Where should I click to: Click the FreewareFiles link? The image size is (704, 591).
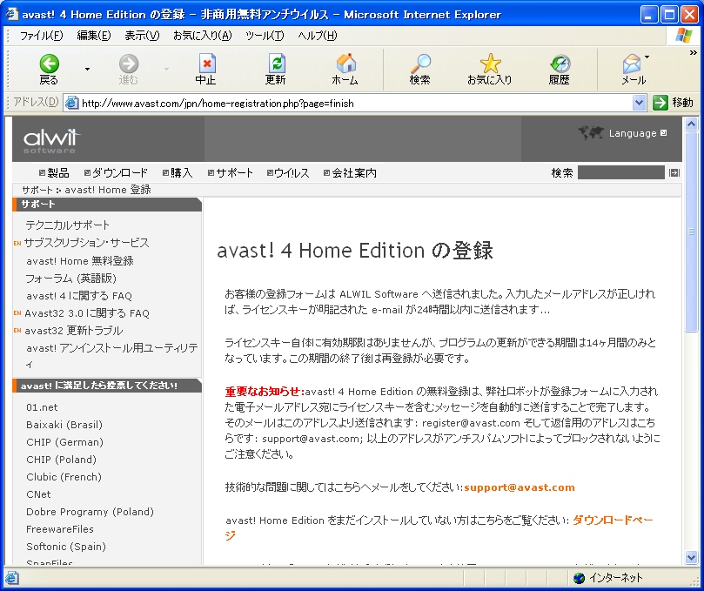point(60,529)
